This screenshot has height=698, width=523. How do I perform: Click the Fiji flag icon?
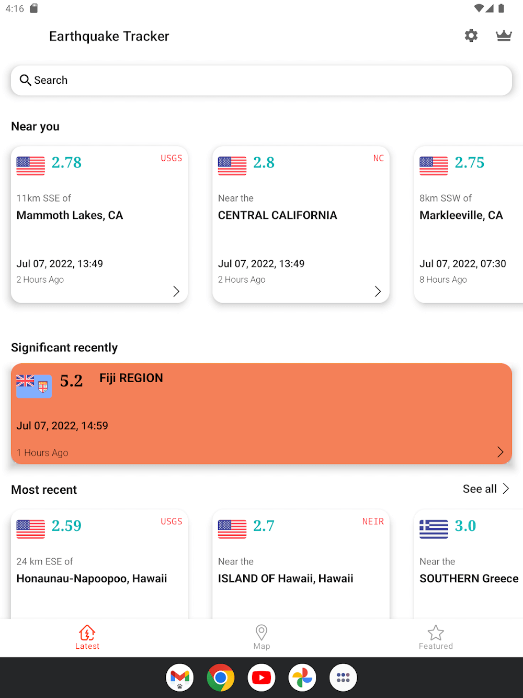[34, 386]
